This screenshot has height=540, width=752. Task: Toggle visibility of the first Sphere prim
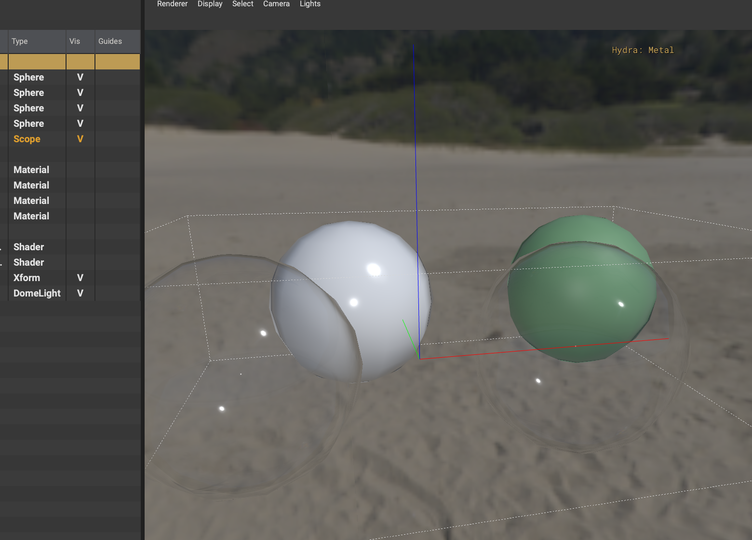80,77
